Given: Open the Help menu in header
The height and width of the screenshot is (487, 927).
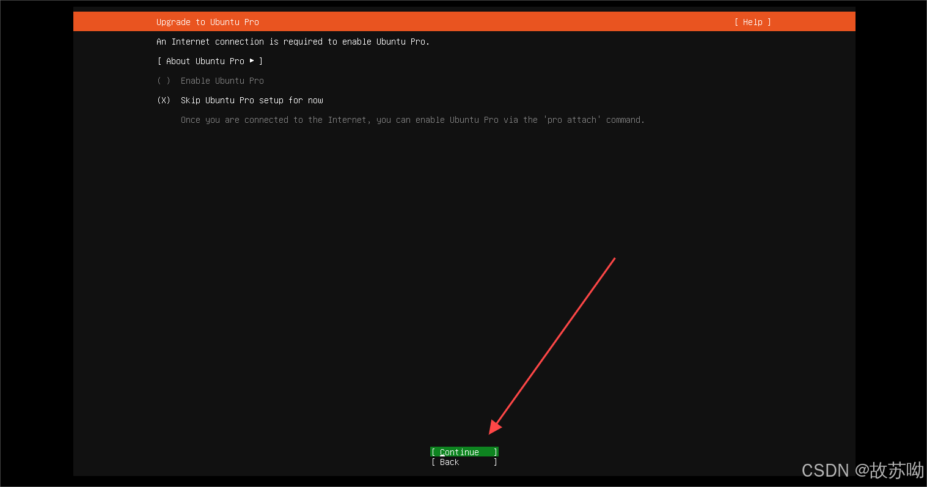Looking at the screenshot, I should click(x=752, y=22).
